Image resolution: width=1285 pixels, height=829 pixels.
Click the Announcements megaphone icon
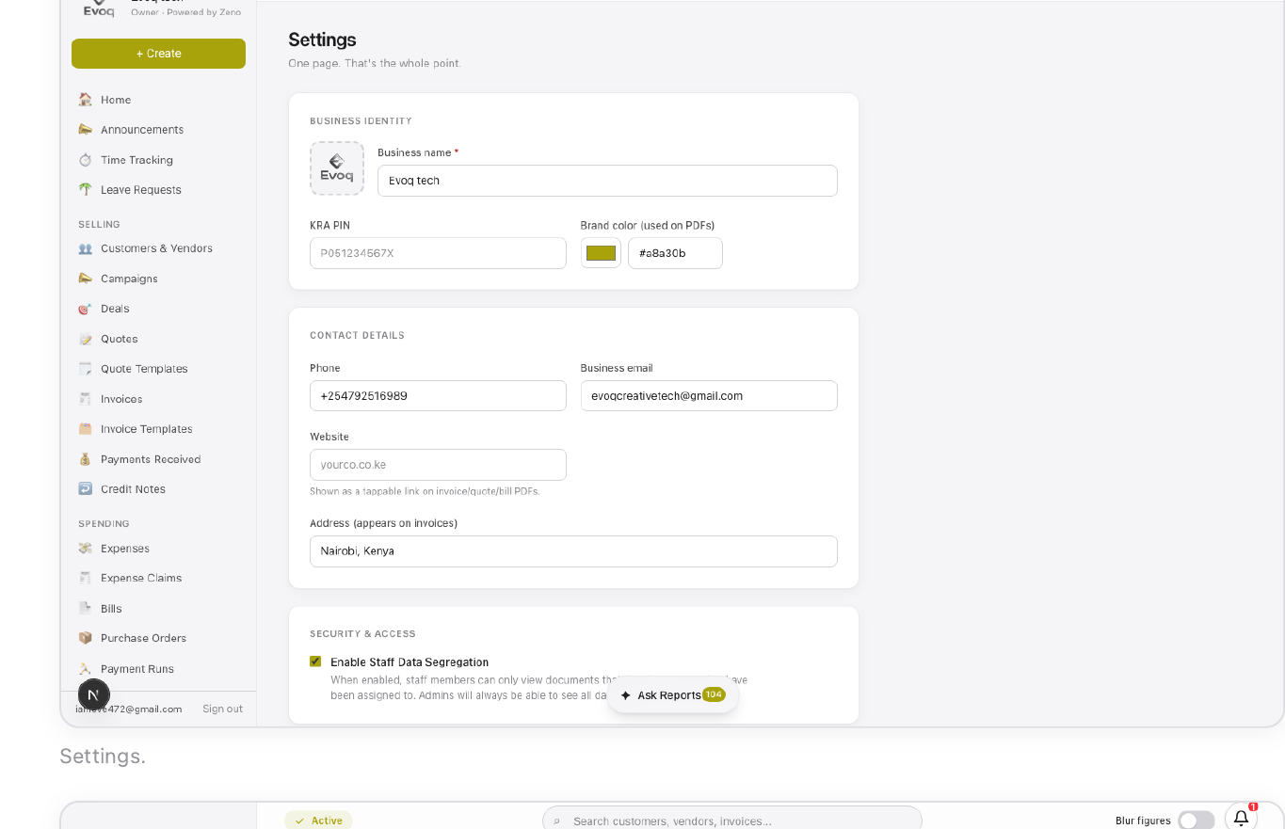point(86,130)
